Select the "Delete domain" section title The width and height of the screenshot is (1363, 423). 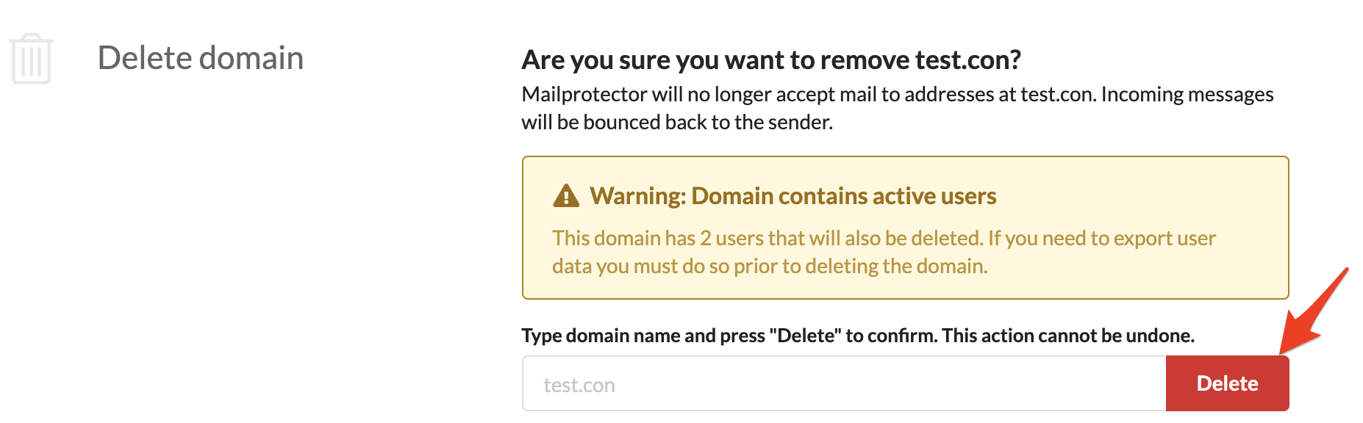[x=200, y=58]
